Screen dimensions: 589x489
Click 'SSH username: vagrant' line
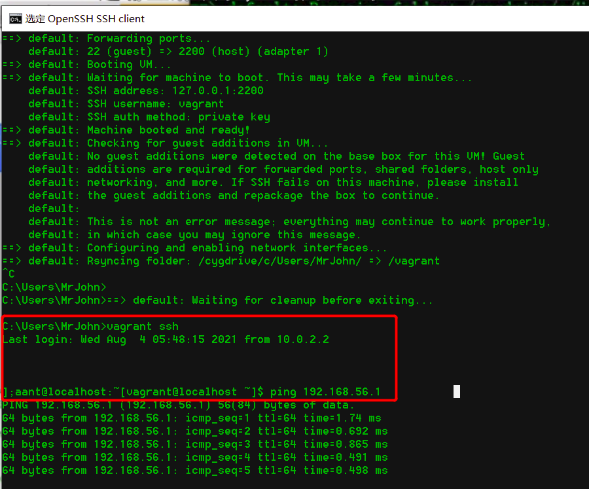pyautogui.click(x=126, y=103)
